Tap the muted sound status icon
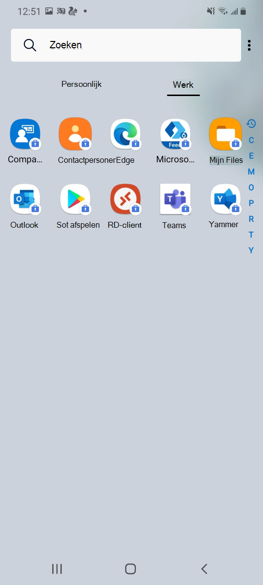Screen dimensions: 263x585 point(211,11)
